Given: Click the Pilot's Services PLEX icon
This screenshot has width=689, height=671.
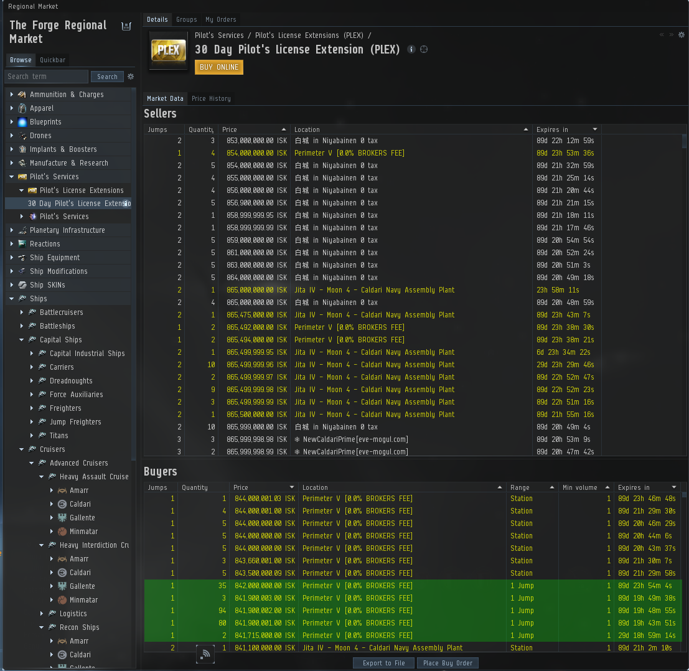Looking at the screenshot, I should tap(22, 177).
